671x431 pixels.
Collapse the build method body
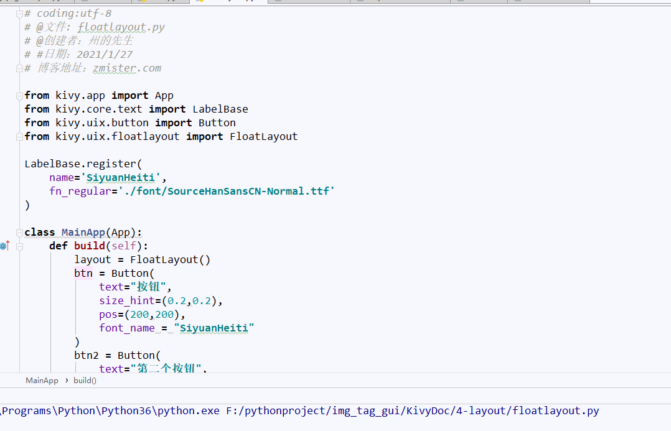click(x=19, y=246)
